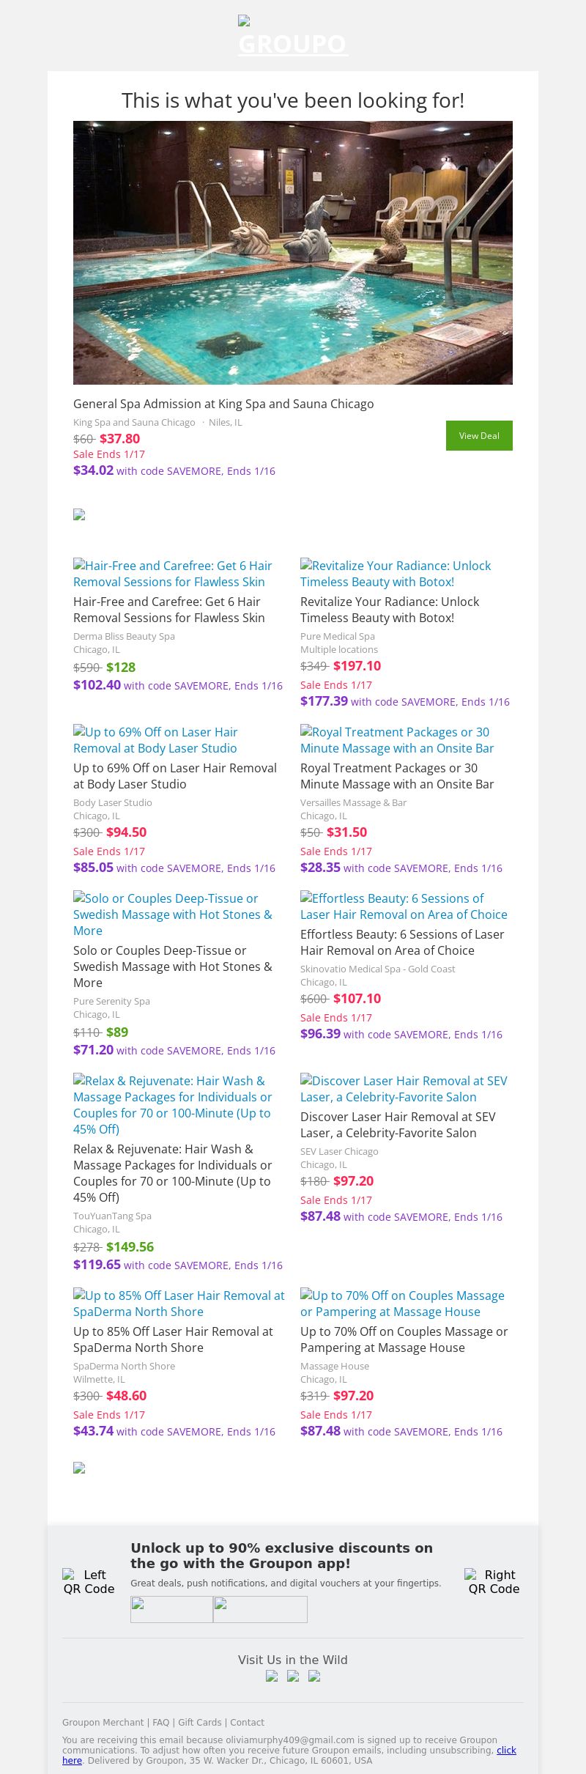Open the first social media icon

coord(272,1676)
